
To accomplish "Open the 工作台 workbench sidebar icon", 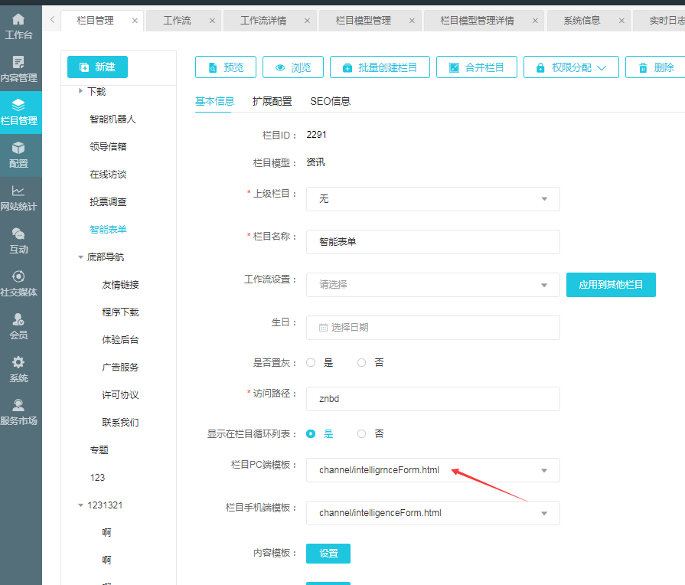I will click(18, 25).
